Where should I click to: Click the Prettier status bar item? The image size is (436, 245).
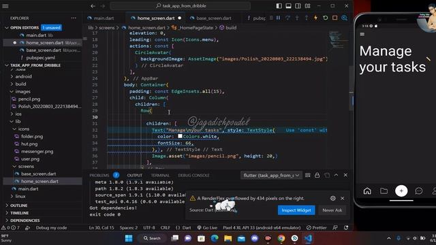click(316, 228)
